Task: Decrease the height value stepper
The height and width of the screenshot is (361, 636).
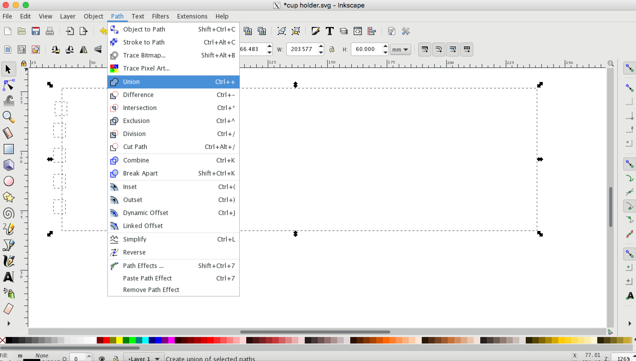Action: (x=385, y=52)
